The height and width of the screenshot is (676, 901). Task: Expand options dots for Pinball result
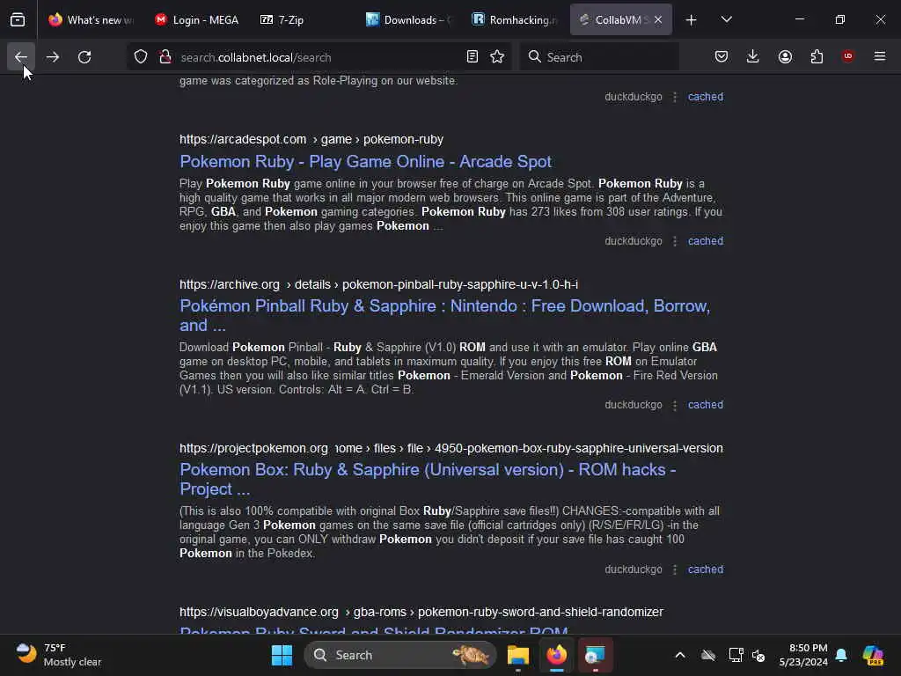[675, 405]
